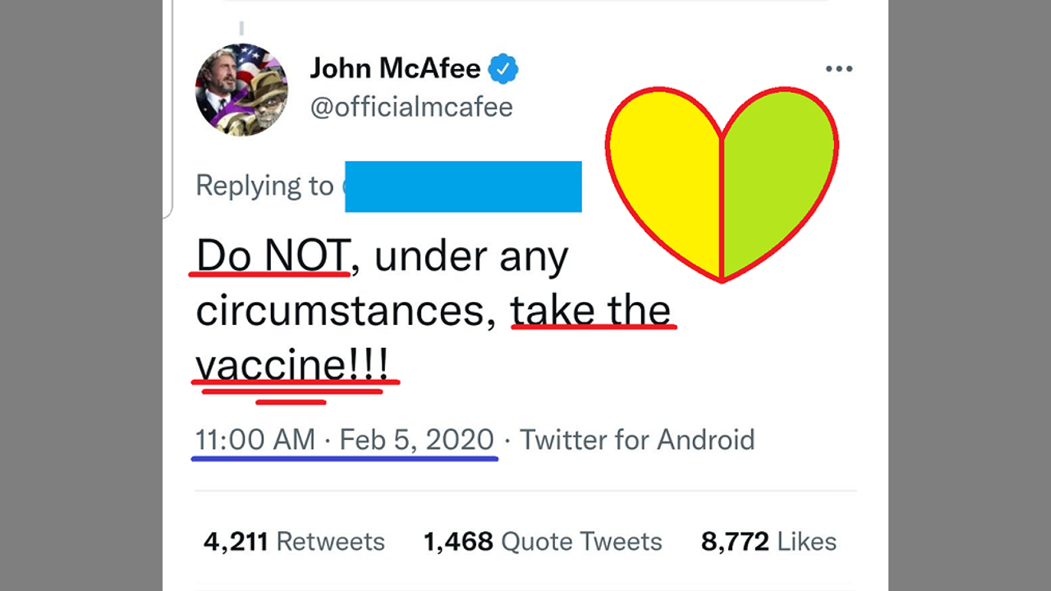View the 4,211 Retweets list

pyautogui.click(x=294, y=542)
